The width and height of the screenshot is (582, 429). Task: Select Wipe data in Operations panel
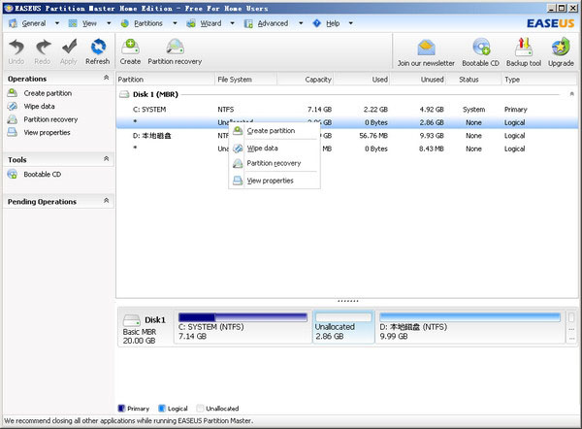click(x=39, y=106)
